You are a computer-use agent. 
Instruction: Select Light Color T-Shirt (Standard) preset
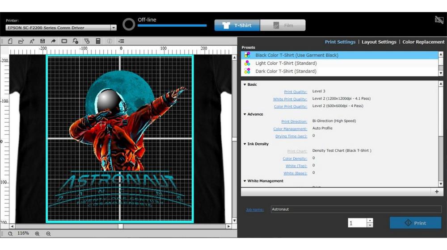tap(286, 63)
